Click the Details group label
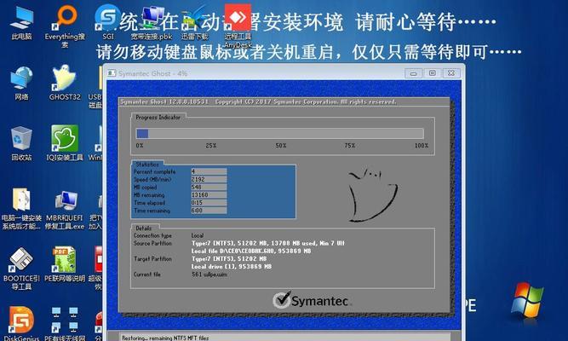The image size is (568, 341). click(143, 228)
